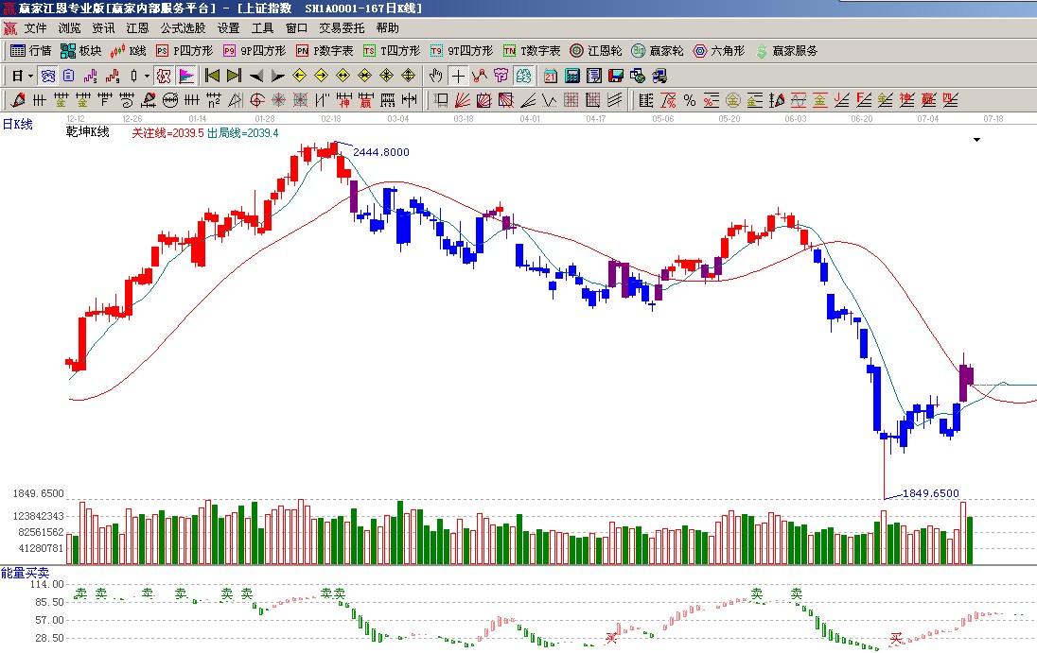Viewport: 1037px width, 653px height.
Task: Click the small black triangle above chart
Action: coord(976,140)
